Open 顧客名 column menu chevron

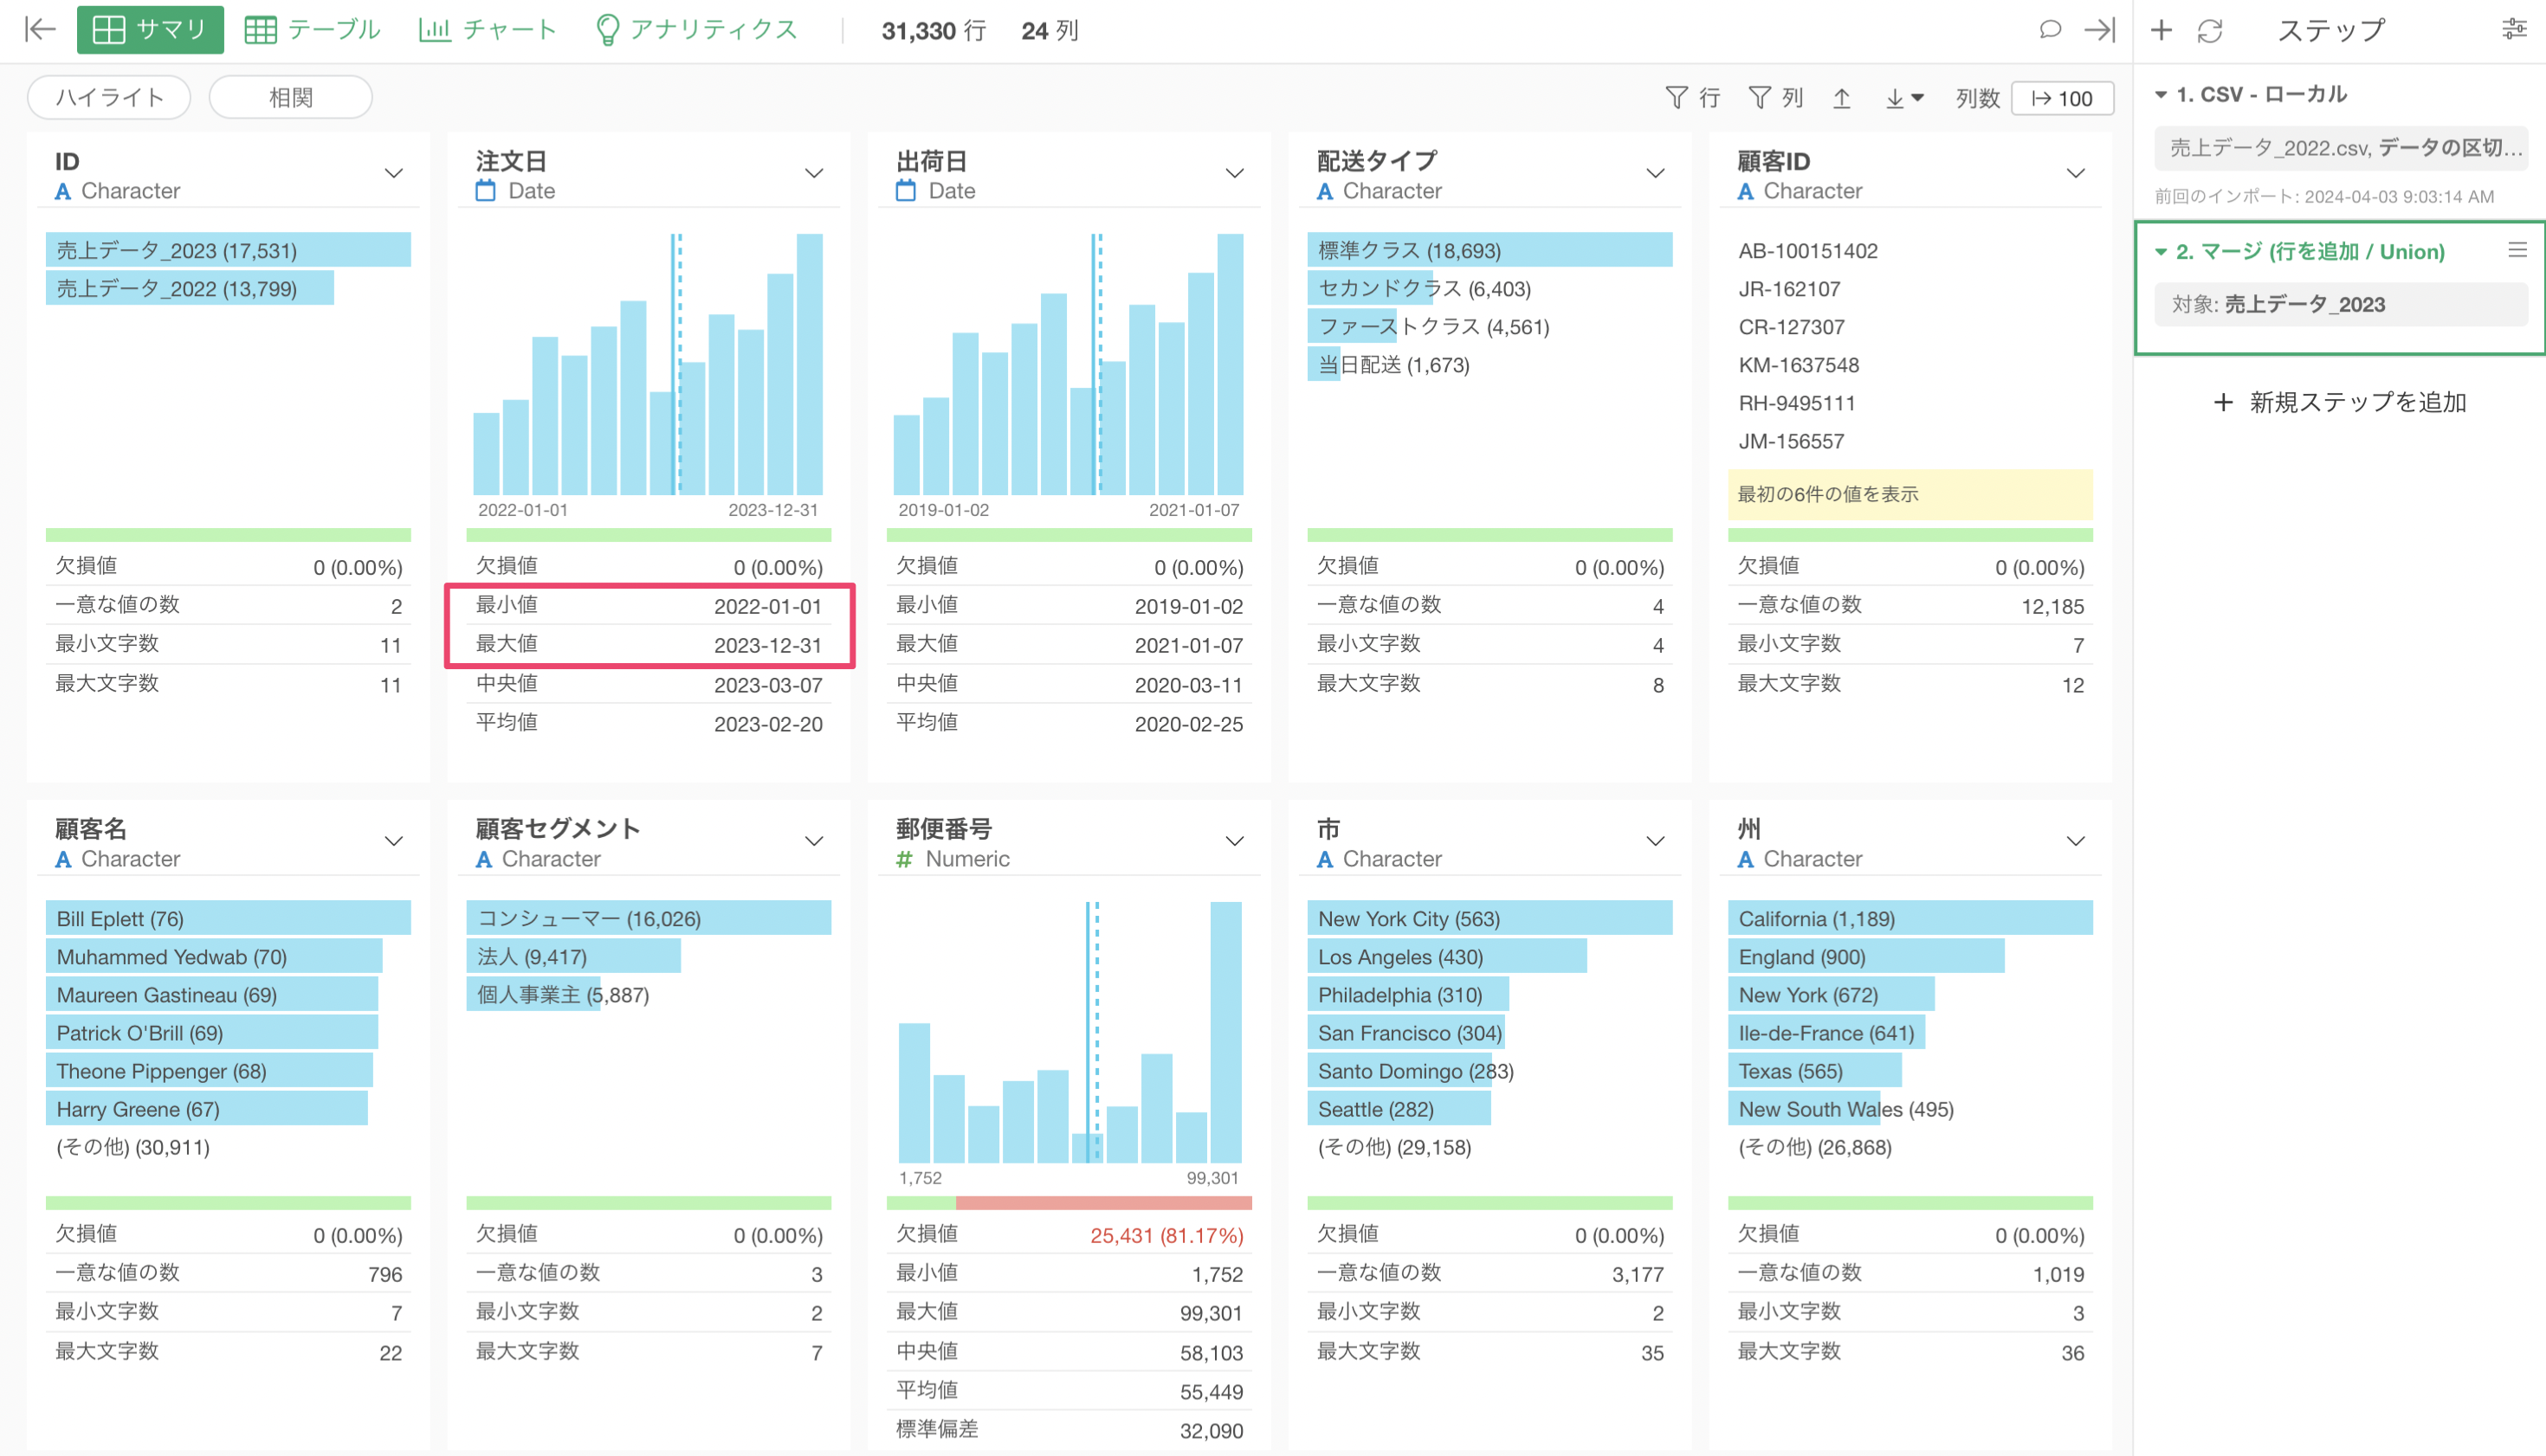pyautogui.click(x=394, y=841)
